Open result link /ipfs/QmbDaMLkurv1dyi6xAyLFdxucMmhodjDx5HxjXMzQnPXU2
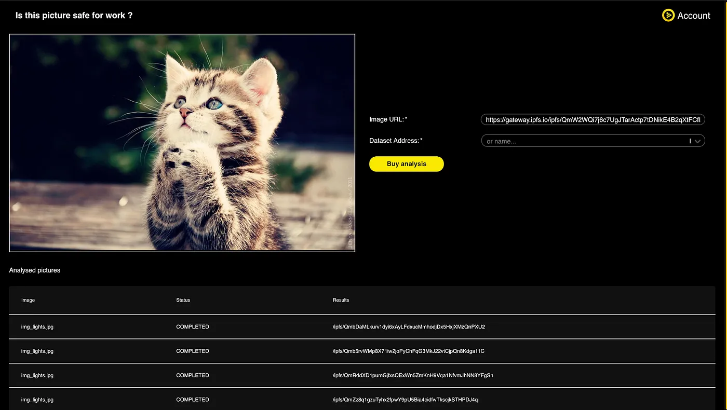Screen dimensions: 727x410 pyautogui.click(x=410, y=326)
